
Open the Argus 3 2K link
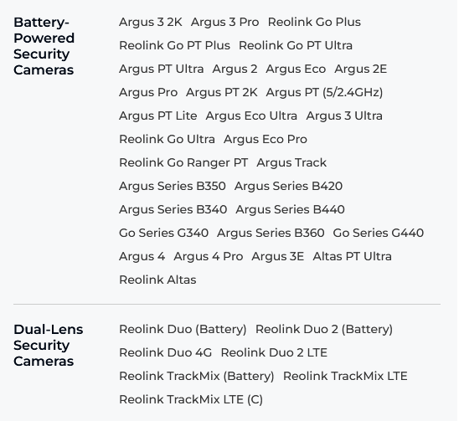pyautogui.click(x=151, y=23)
